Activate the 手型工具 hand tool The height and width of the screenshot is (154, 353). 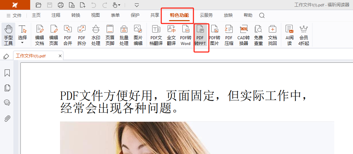(8, 35)
